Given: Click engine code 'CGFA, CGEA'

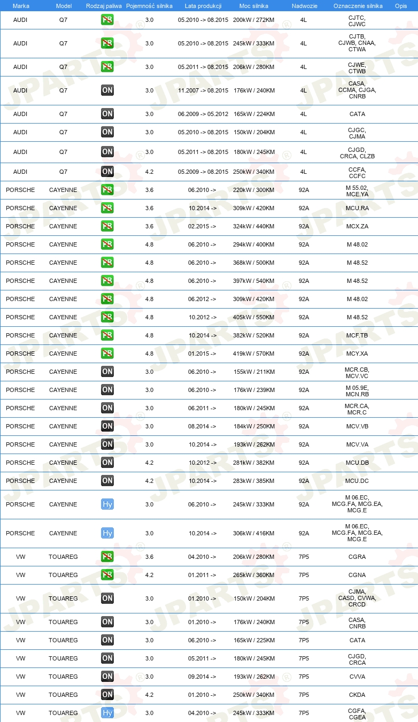Looking at the screenshot, I should click(357, 714).
